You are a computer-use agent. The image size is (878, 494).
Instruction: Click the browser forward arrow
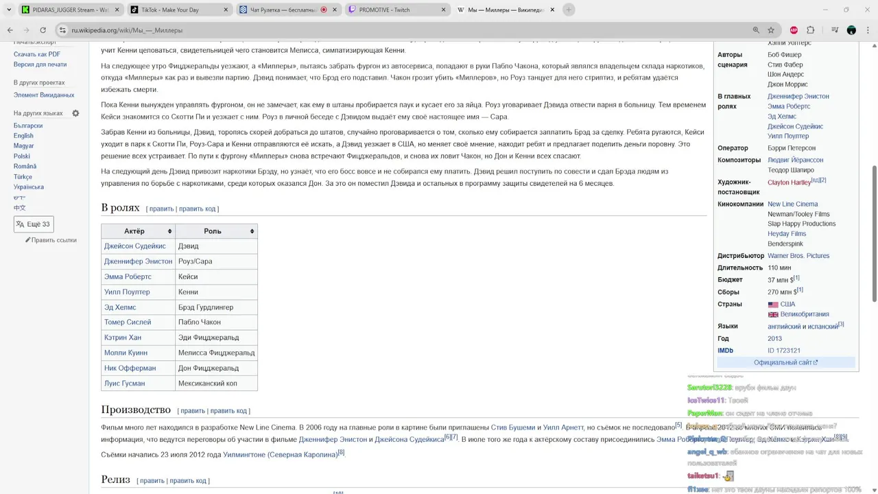[26, 30]
